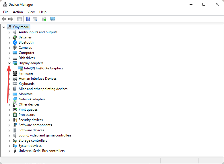The image size is (224, 164).
Task: Expand the Computer category chevron
Action: point(9,53)
